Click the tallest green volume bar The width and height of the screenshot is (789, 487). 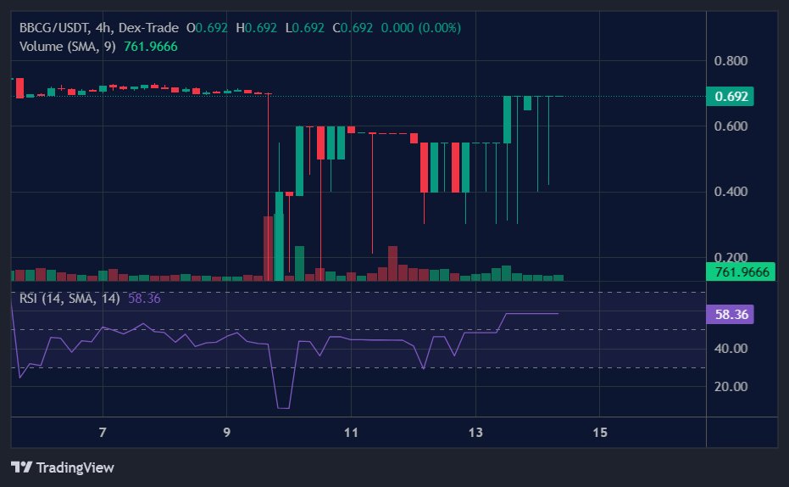coord(279,247)
